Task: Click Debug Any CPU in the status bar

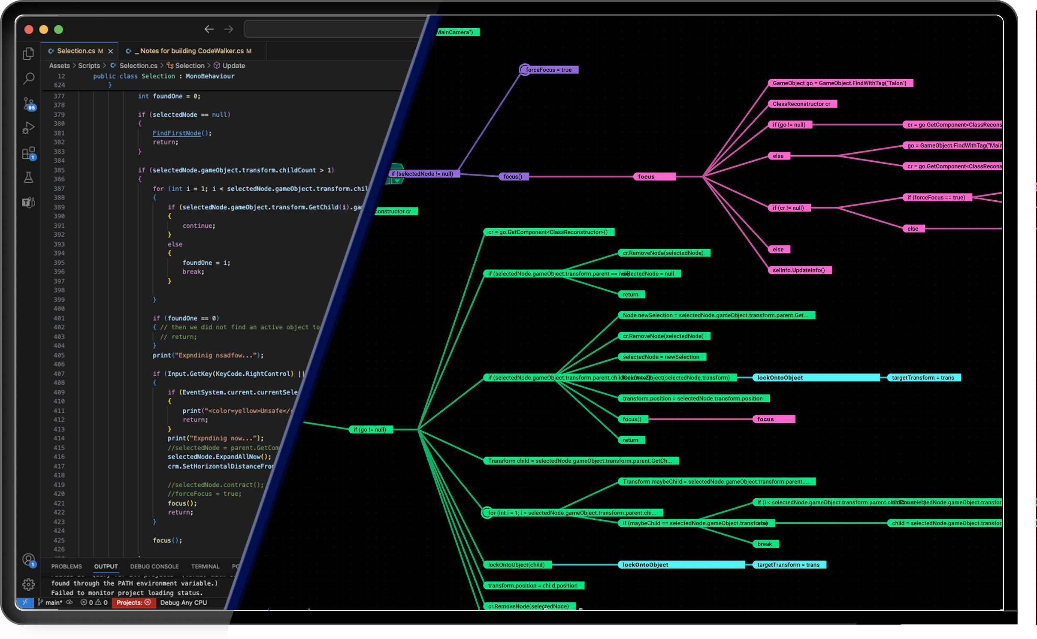Action: (x=183, y=602)
